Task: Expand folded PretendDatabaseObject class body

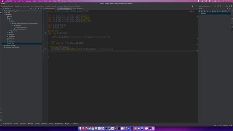Action: [x=82, y=43]
